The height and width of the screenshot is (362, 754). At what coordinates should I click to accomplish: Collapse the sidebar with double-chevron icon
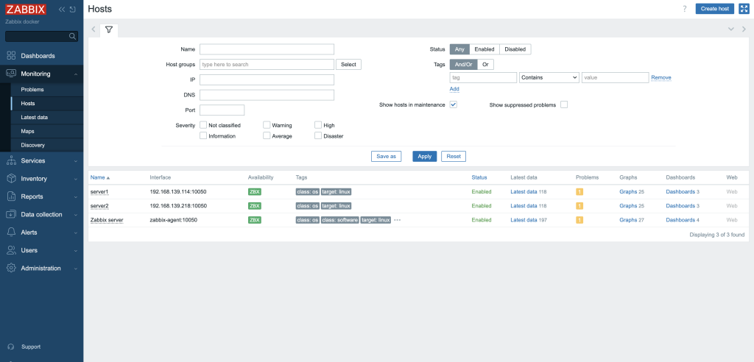pos(62,10)
